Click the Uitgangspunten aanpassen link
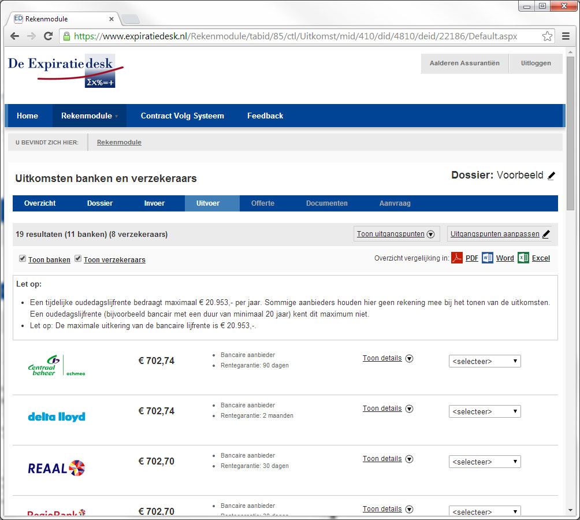Image resolution: width=580 pixels, height=520 pixels. pyautogui.click(x=495, y=234)
